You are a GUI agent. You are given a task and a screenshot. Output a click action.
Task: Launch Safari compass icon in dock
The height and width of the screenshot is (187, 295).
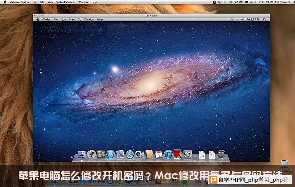pos(130,154)
